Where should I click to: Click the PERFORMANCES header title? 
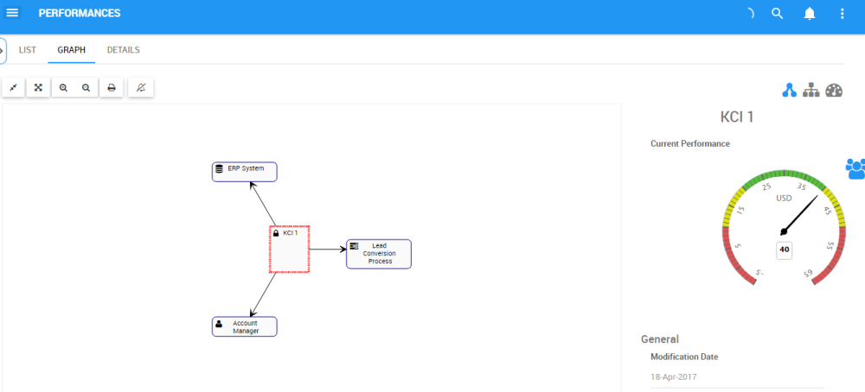[80, 13]
